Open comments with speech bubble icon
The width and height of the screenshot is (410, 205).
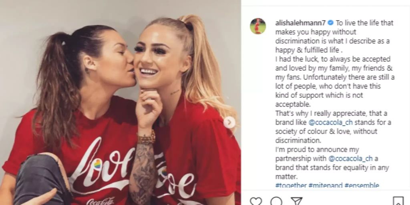pos(276,201)
